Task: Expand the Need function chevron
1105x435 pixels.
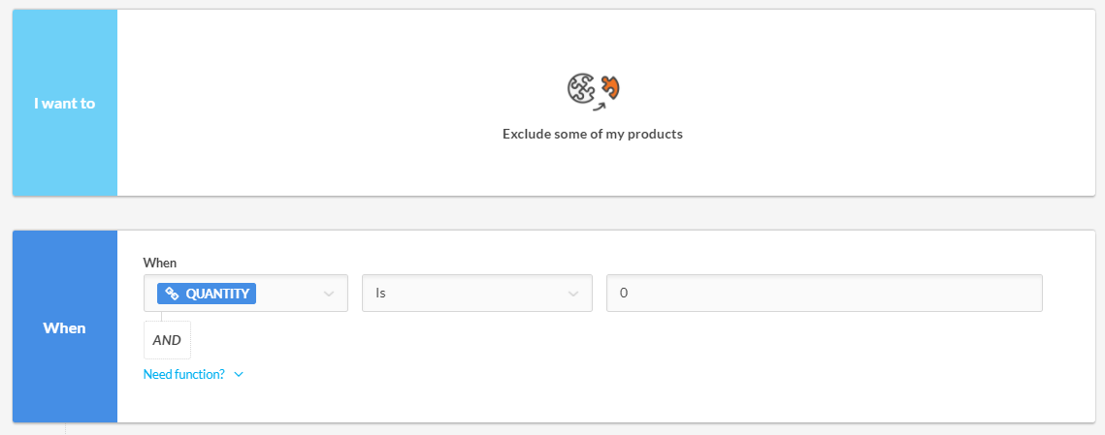Action: point(239,375)
